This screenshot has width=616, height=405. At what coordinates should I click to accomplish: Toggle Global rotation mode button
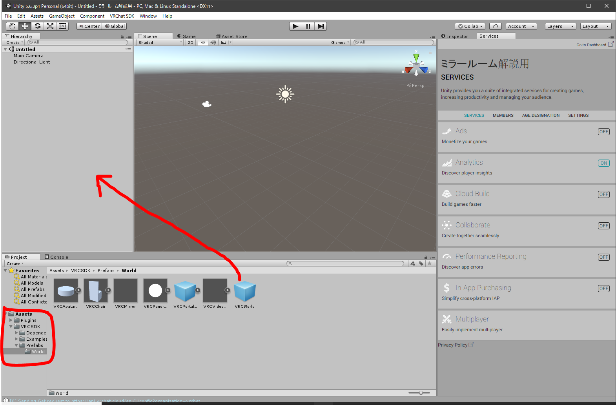(115, 26)
